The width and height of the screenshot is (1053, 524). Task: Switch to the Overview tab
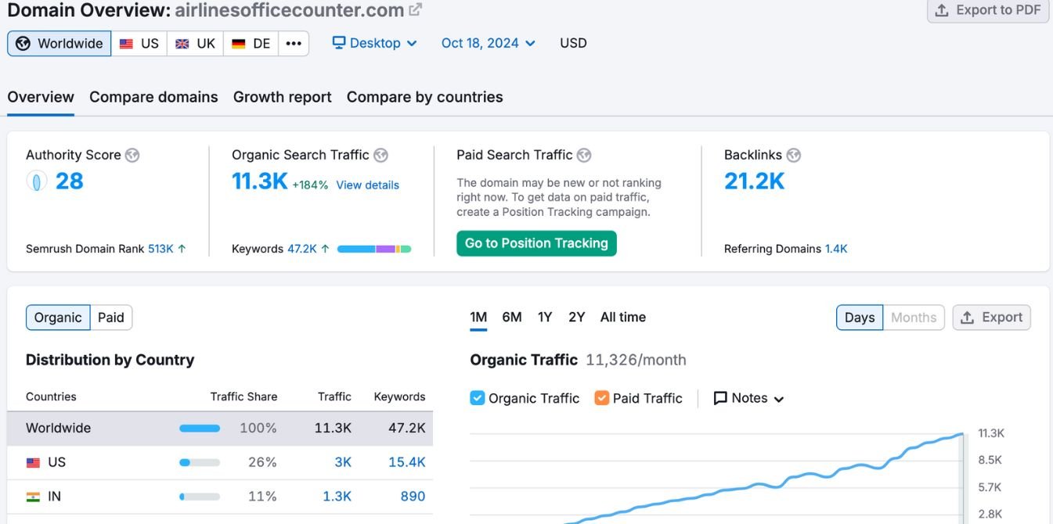pos(41,97)
